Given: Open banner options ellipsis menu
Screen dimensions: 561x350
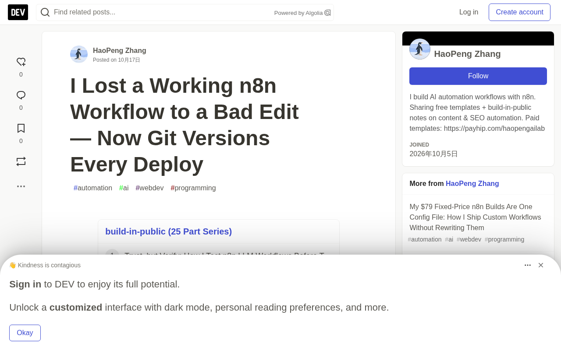Looking at the screenshot, I should point(528,265).
